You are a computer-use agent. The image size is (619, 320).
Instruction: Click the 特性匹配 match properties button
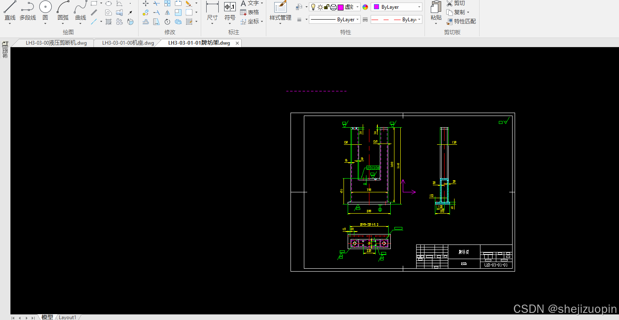tap(461, 21)
